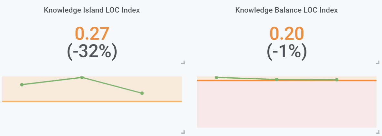This screenshot has width=382, height=136.
Task: Grab resize handle beside the (-32%) text
Action: tap(183, 63)
